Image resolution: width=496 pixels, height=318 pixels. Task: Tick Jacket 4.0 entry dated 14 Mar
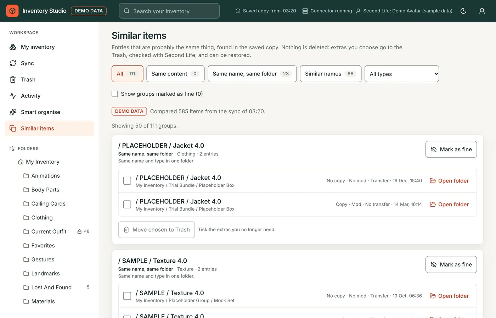pos(127,205)
